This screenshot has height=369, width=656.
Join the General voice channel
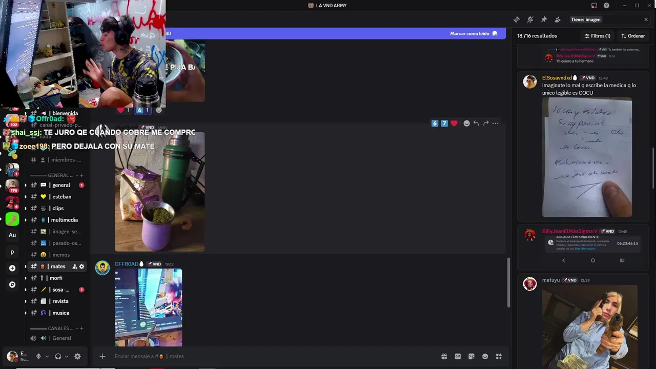pos(56,338)
